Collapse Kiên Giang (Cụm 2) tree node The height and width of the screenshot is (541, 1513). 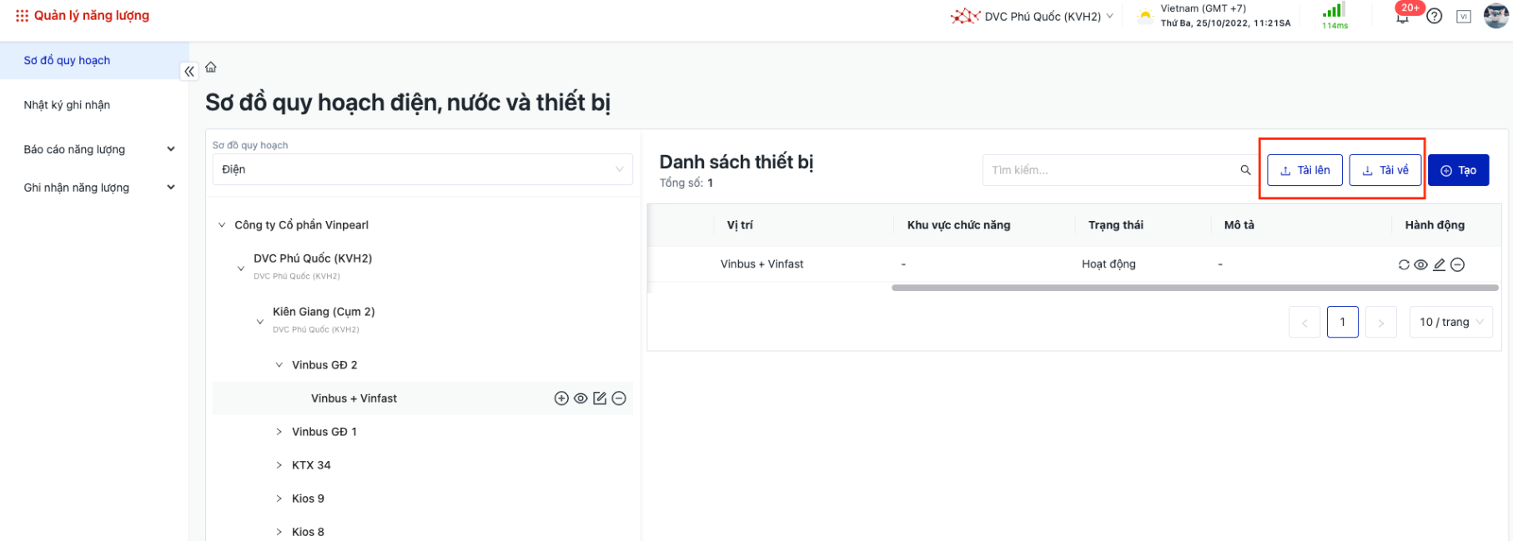click(260, 322)
